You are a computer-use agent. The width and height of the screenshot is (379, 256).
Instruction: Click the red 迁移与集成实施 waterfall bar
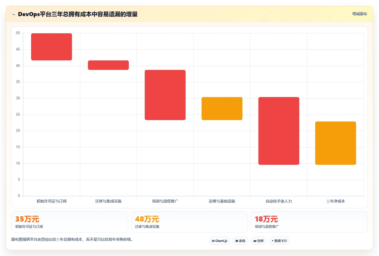click(108, 65)
